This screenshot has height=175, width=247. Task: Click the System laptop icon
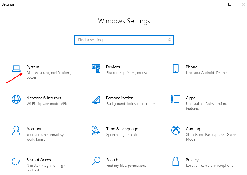[x=16, y=68]
